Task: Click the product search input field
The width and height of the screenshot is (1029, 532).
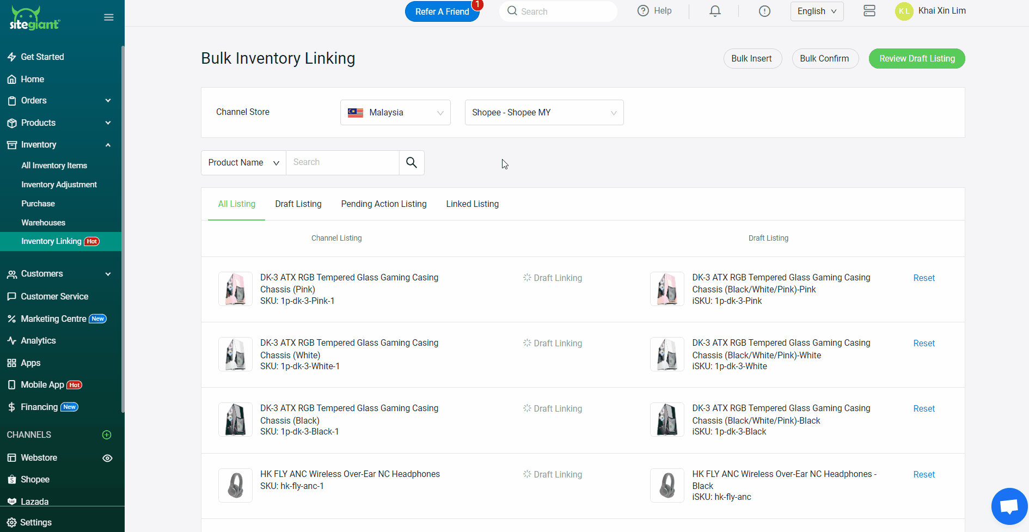Action: [342, 163]
